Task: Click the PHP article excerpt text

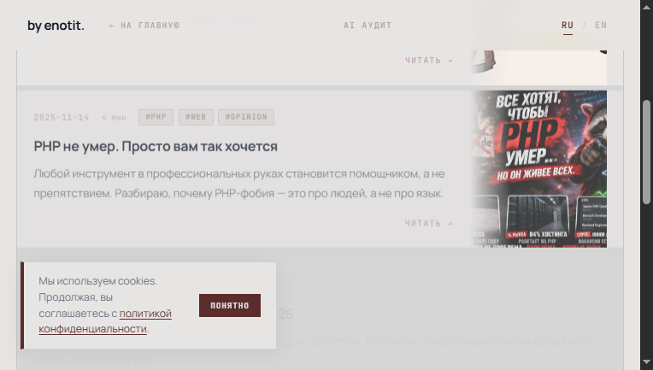Action: tap(239, 184)
